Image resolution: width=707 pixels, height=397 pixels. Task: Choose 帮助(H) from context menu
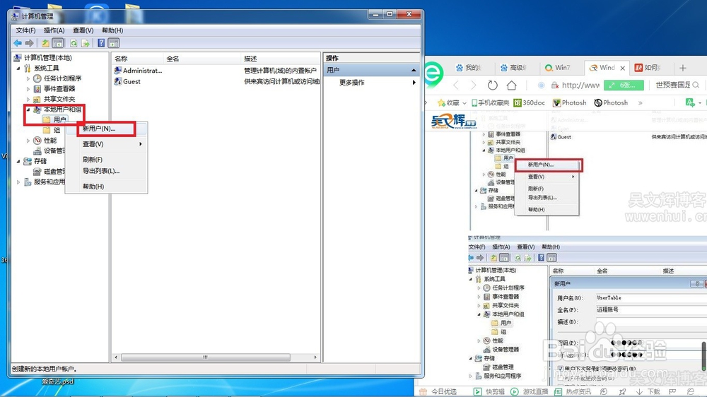pos(107,186)
